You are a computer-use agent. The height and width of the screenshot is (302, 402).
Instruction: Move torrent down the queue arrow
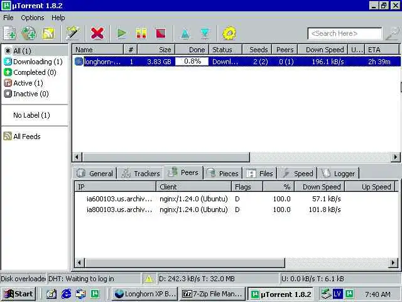click(x=205, y=34)
